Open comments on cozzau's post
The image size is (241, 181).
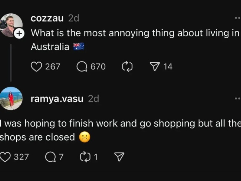[82, 66]
